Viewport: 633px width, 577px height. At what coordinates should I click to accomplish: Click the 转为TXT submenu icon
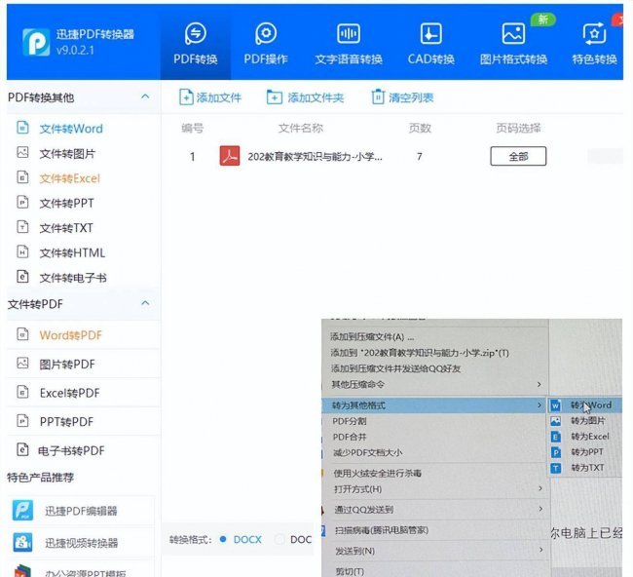coord(556,468)
